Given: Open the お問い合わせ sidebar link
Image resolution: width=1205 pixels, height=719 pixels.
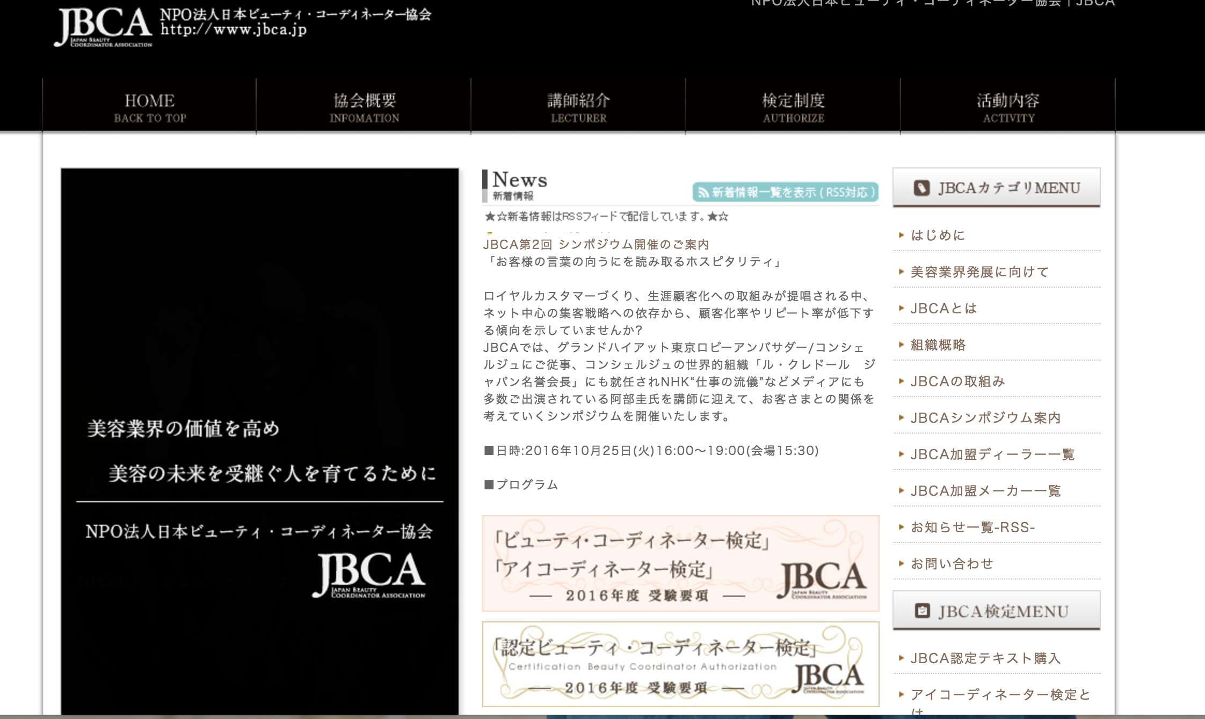Looking at the screenshot, I should tap(952, 564).
